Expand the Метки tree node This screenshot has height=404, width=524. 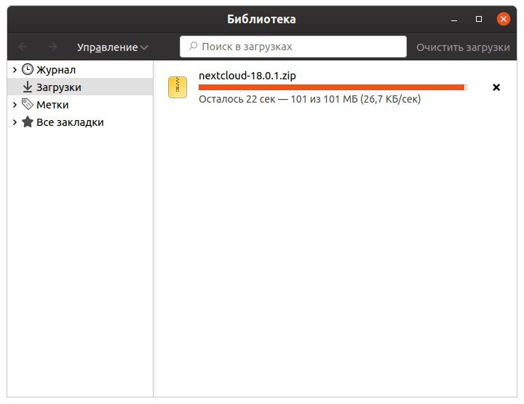click(15, 105)
